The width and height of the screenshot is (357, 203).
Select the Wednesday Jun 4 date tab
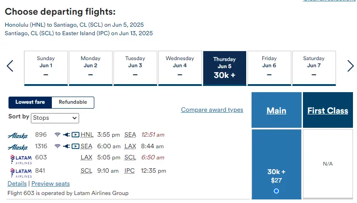click(x=180, y=68)
